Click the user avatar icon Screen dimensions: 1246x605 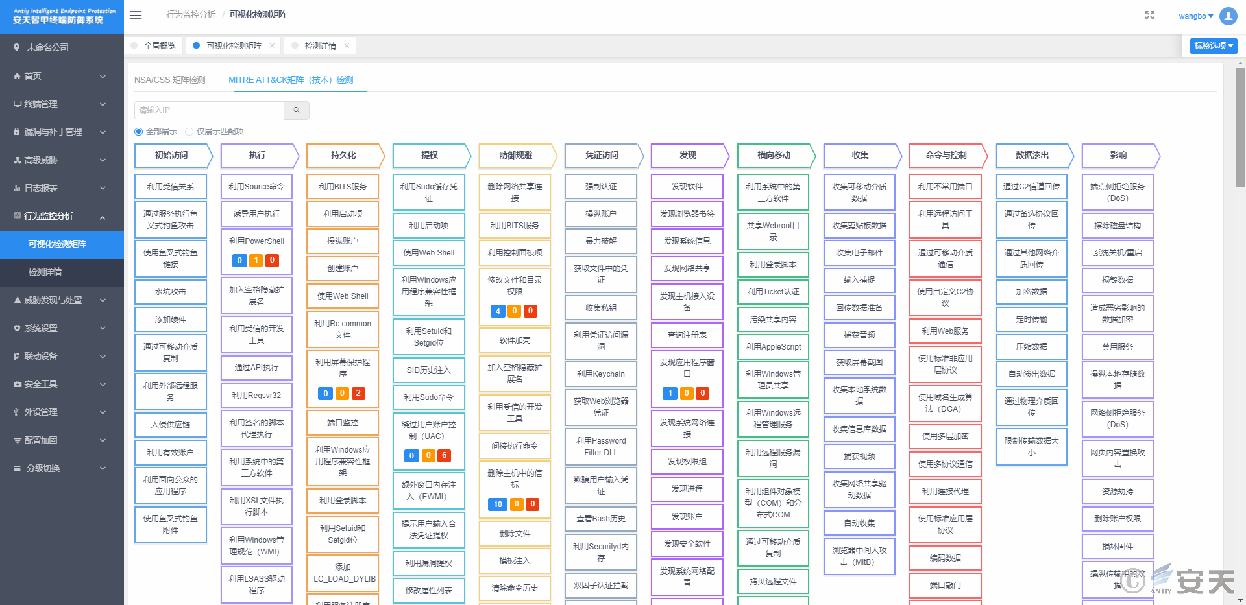(x=1228, y=16)
